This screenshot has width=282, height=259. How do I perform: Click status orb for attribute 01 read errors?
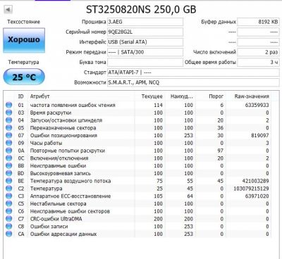click(8, 105)
